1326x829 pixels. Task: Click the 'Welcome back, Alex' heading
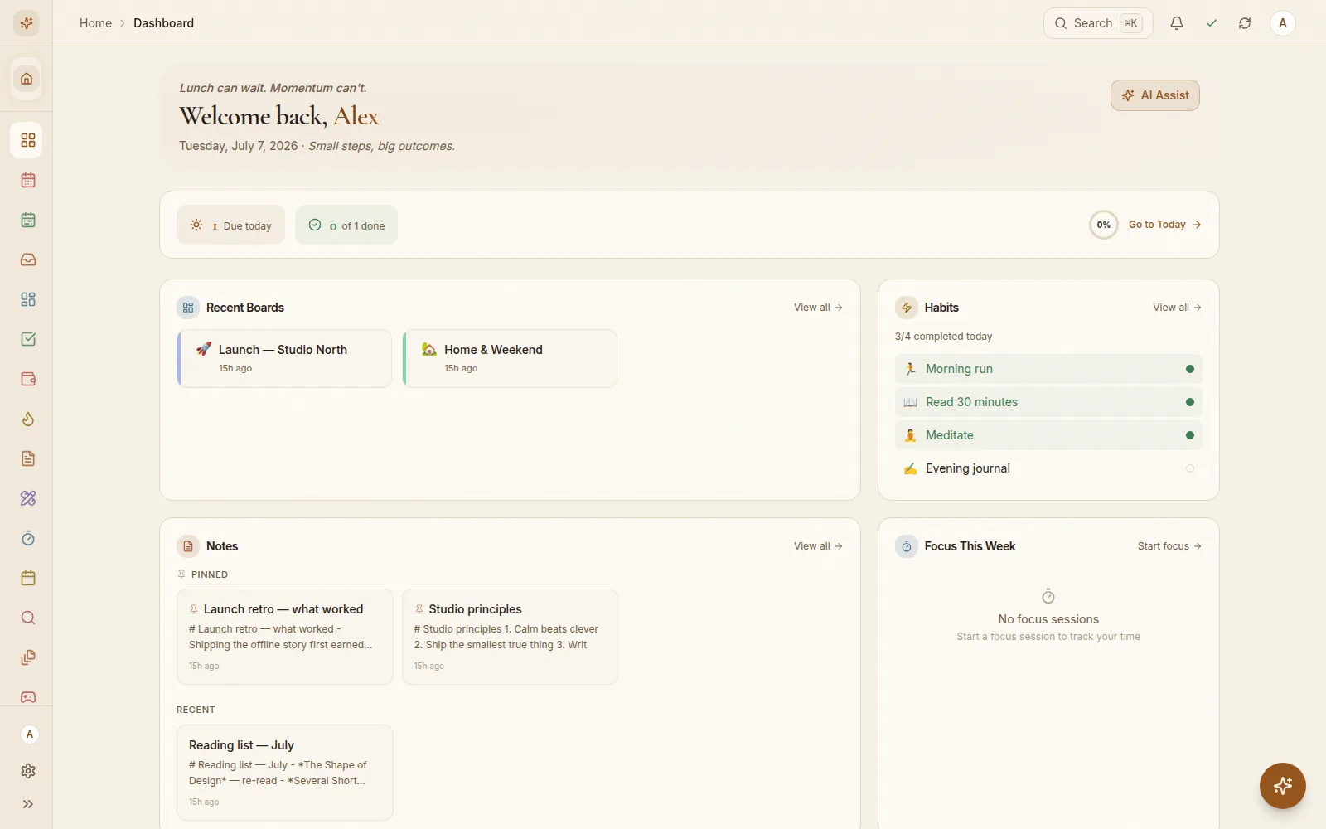tap(279, 116)
